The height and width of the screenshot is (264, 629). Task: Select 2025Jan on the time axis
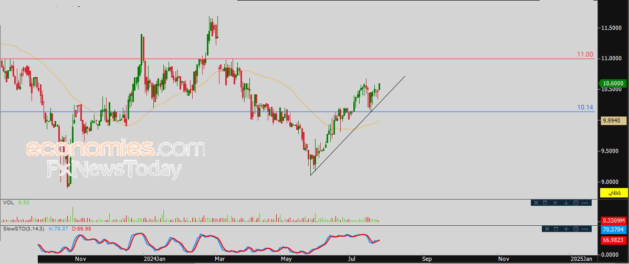581,259
